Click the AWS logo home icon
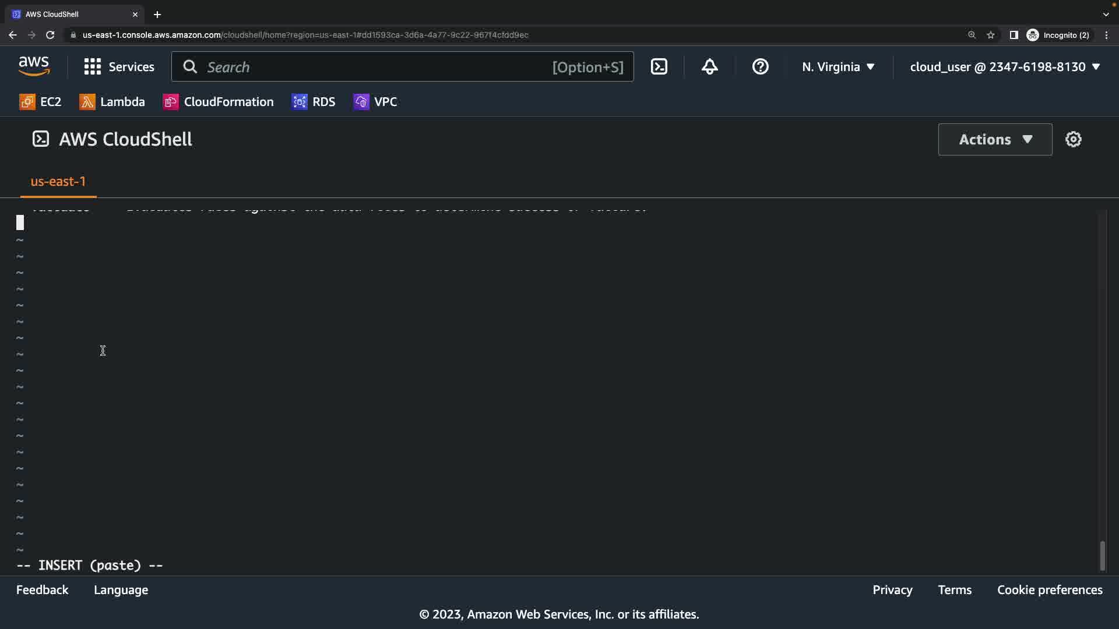1119x629 pixels. click(x=34, y=66)
